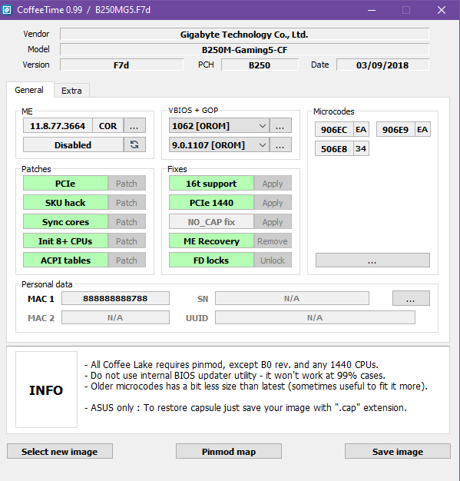Viewport: 460px width, 481px height.
Task: Click the Save image button
Action: (x=398, y=451)
